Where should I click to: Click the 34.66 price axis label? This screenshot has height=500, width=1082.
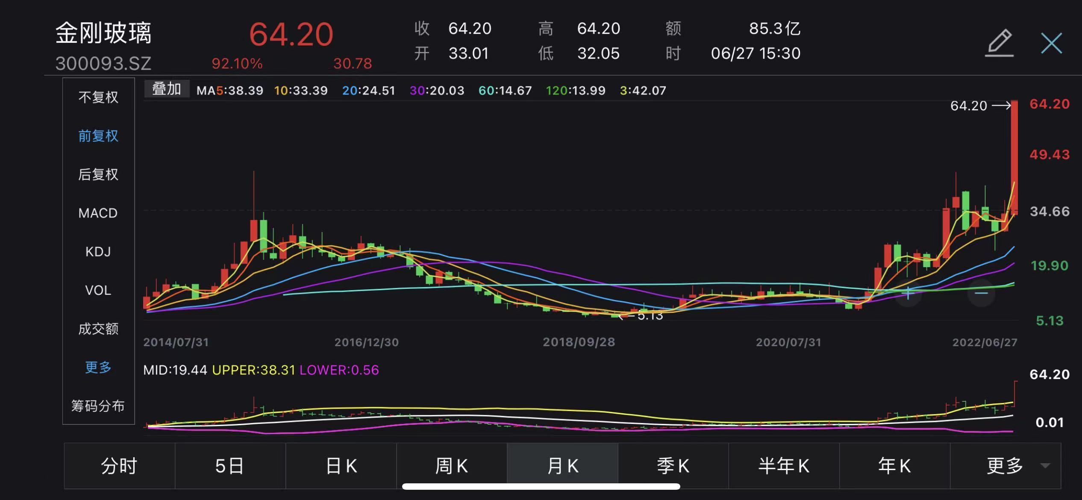point(1050,212)
